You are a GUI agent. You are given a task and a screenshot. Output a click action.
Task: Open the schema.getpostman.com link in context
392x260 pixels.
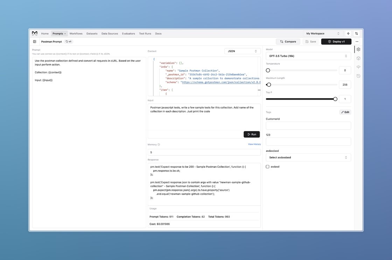(x=221, y=82)
